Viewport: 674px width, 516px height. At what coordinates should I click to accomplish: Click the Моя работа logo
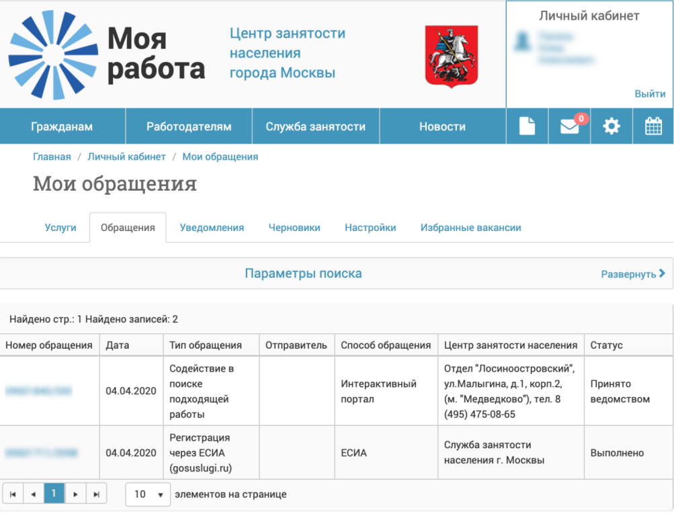108,54
